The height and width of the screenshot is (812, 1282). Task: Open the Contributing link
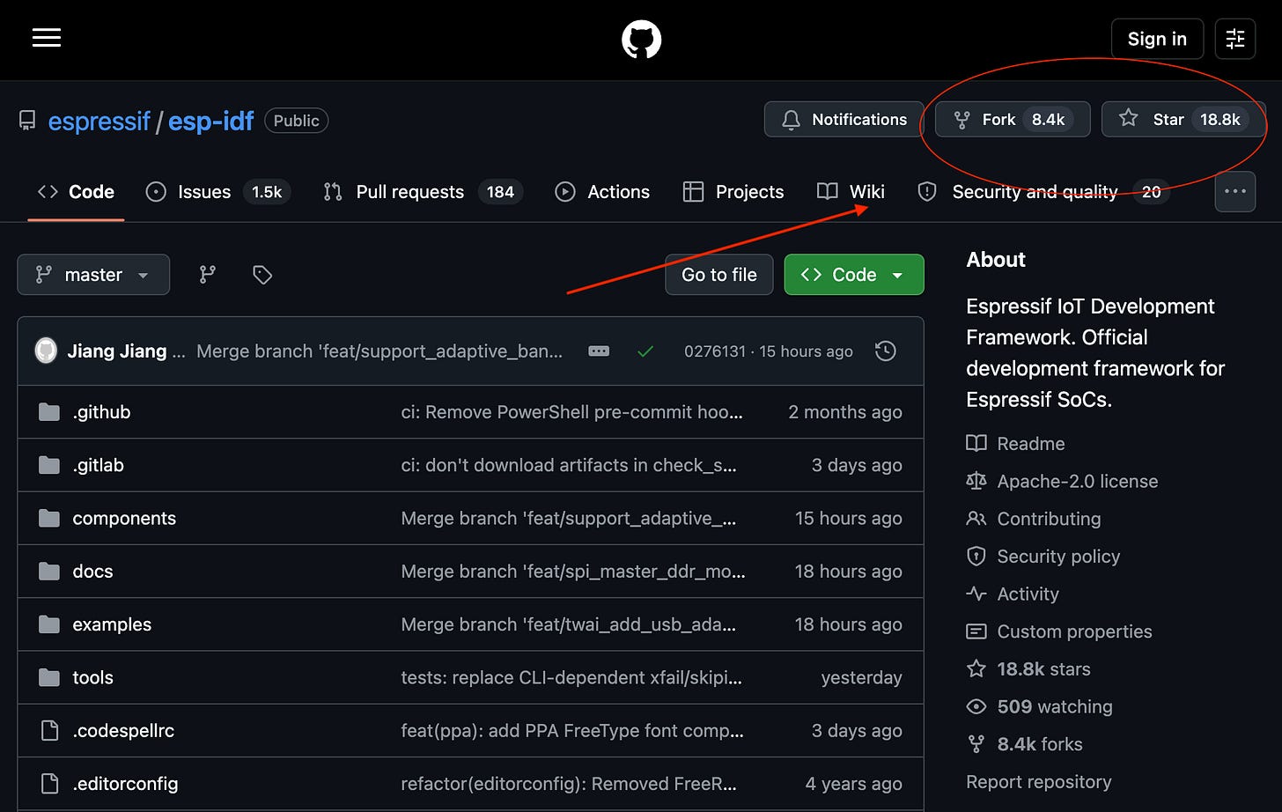point(1034,519)
